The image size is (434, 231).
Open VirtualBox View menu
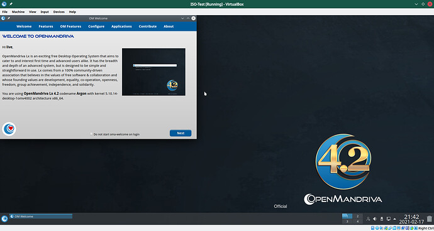point(33,12)
